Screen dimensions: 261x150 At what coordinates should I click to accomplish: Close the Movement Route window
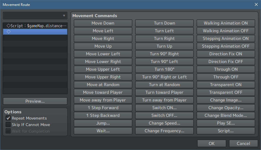[x=256, y=4]
